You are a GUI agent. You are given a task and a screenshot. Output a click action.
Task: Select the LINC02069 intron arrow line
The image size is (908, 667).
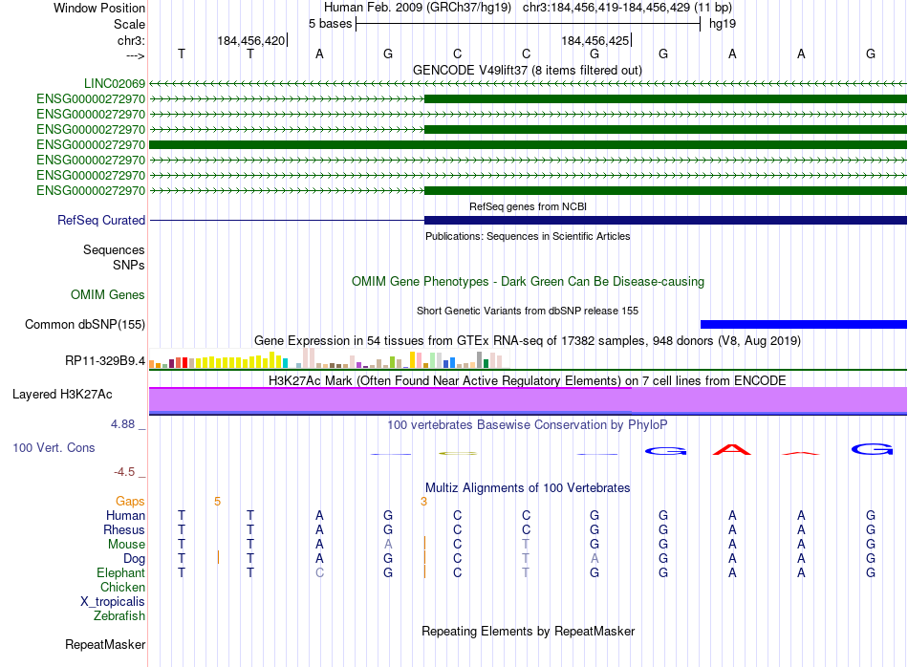[528, 83]
